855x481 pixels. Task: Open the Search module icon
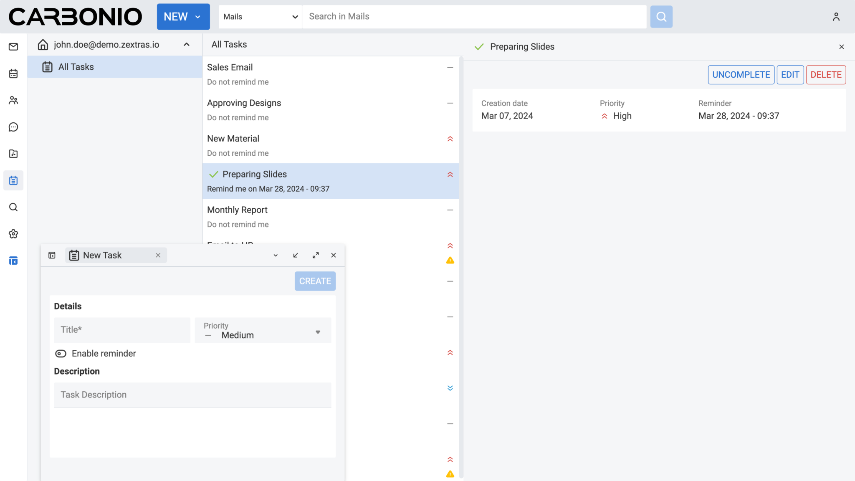13,207
